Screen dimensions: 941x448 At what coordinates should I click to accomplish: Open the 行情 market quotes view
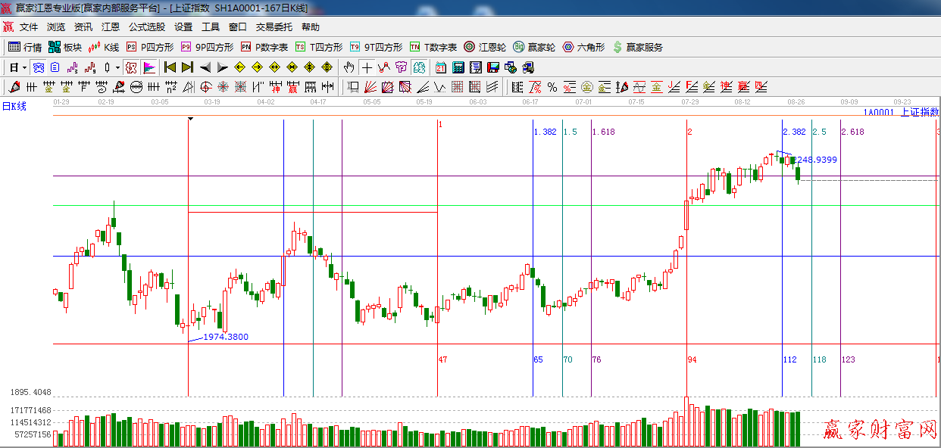25,47
